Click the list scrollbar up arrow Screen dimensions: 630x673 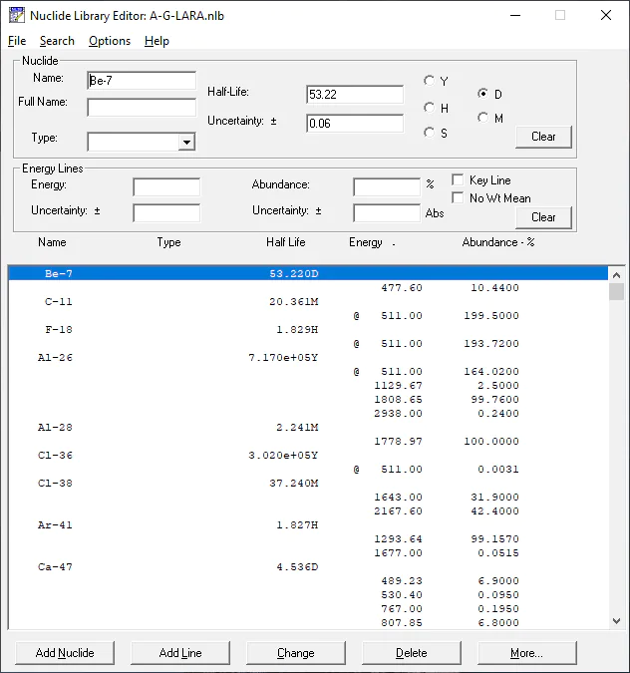point(617,275)
